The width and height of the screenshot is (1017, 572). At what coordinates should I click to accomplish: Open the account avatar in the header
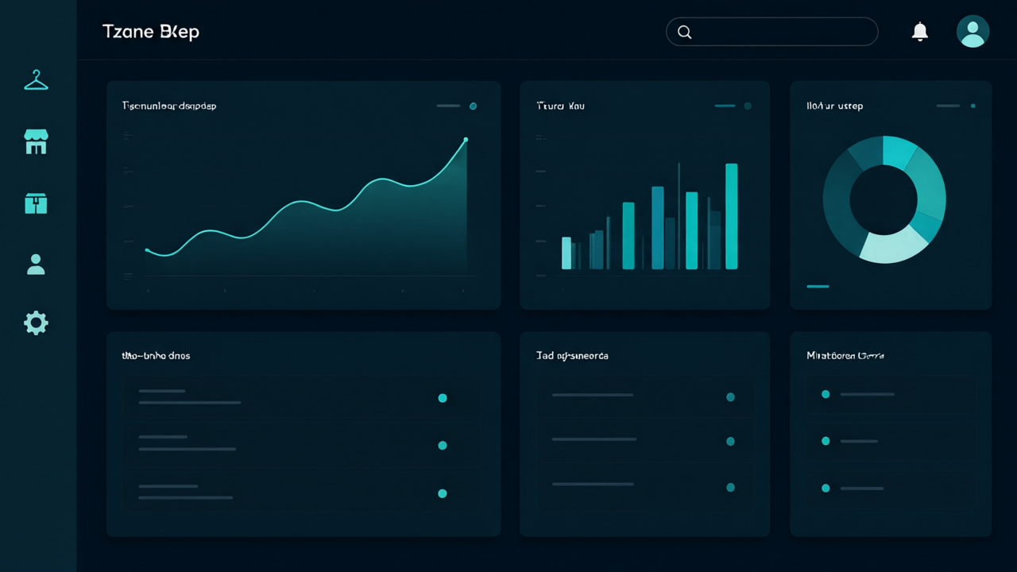pos(973,32)
